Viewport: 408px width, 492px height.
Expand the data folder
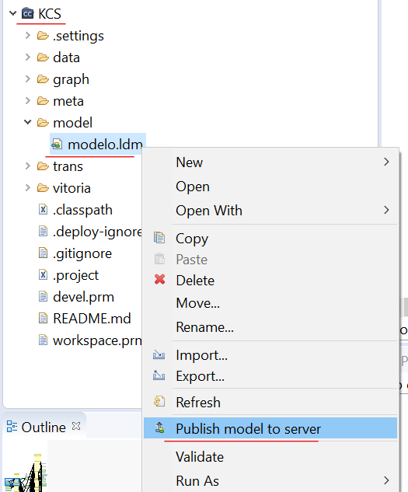click(x=28, y=57)
